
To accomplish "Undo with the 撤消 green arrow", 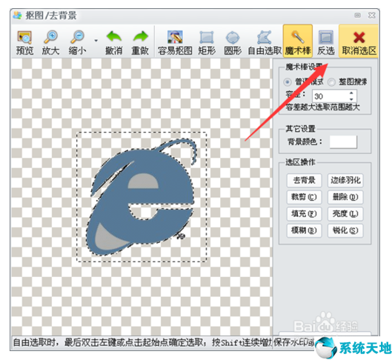I will [x=114, y=42].
